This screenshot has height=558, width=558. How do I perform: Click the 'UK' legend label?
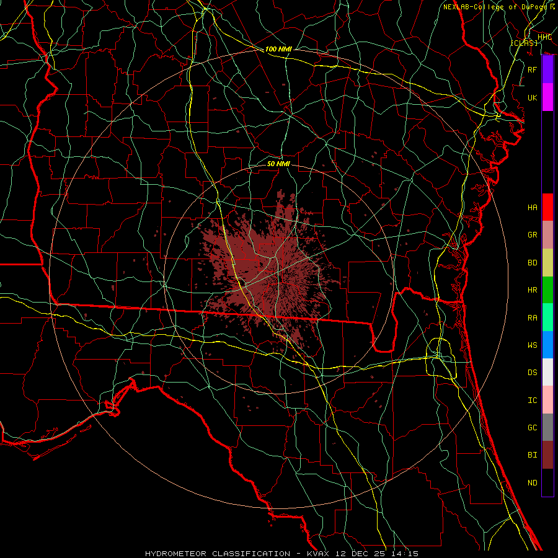[x=532, y=97]
